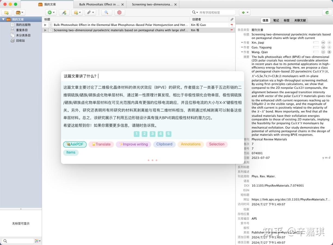Sort by the 创建者 column header
The height and width of the screenshot is (245, 333).
pyautogui.click(x=209, y=19)
